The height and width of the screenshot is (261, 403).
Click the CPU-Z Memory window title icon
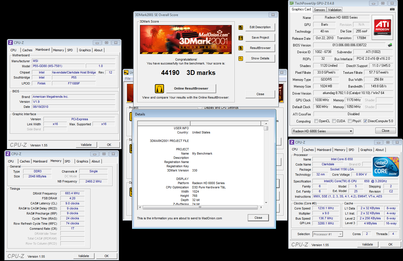8,154
